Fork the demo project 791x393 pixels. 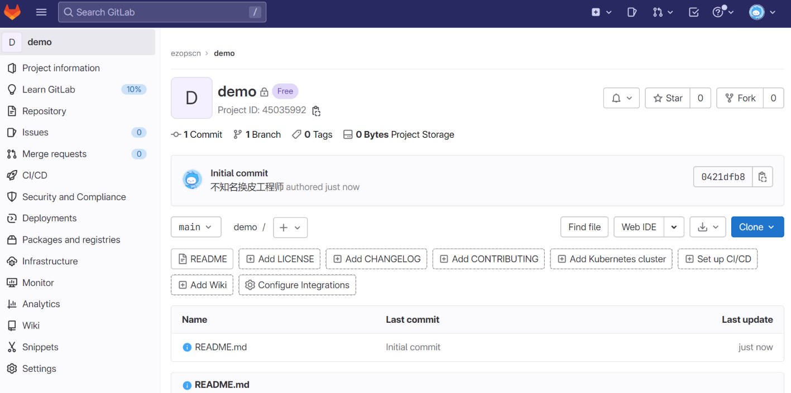pyautogui.click(x=740, y=98)
